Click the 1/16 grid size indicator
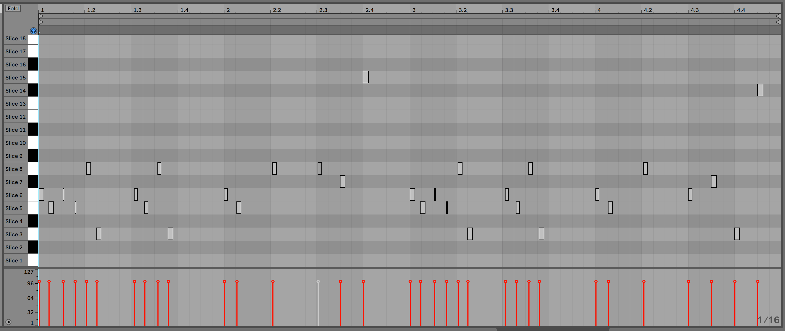 tap(769, 320)
